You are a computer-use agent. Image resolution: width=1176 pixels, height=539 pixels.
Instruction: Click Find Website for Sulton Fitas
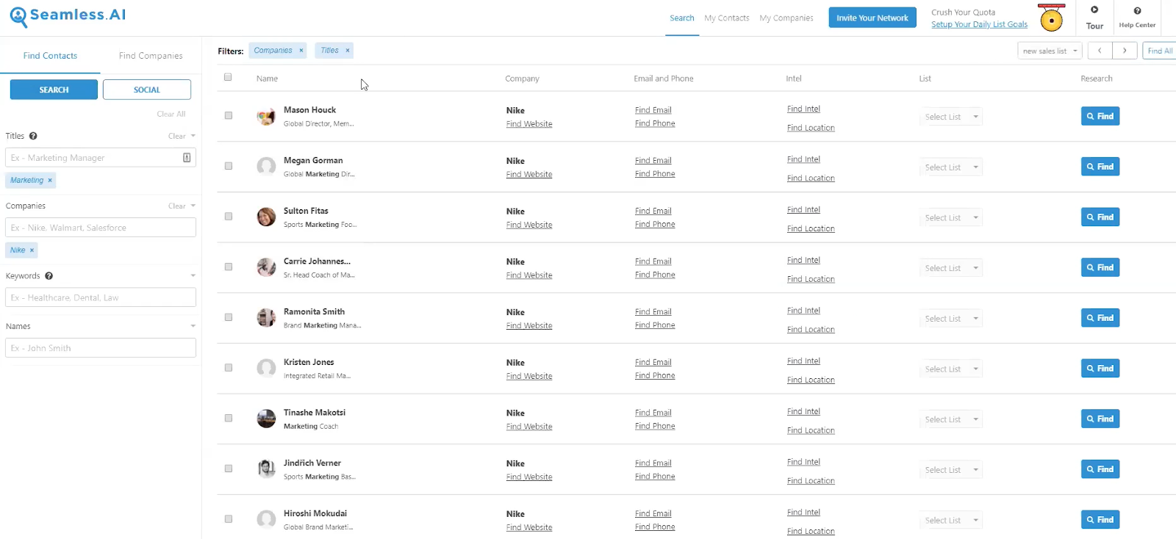tap(529, 225)
